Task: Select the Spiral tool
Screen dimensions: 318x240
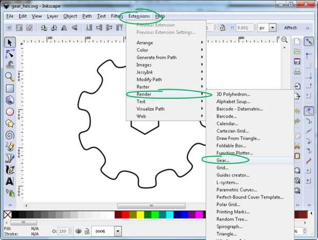Action: click(x=10, y=135)
